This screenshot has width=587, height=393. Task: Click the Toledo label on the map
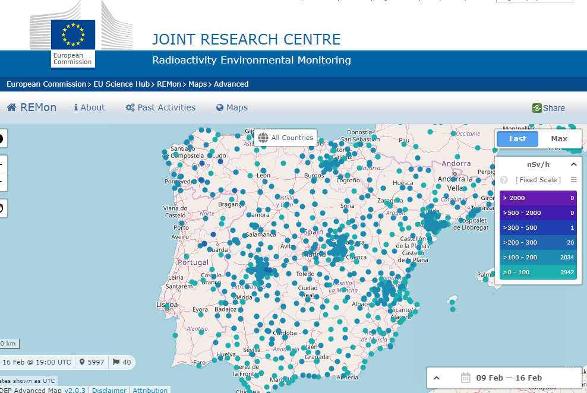click(305, 274)
